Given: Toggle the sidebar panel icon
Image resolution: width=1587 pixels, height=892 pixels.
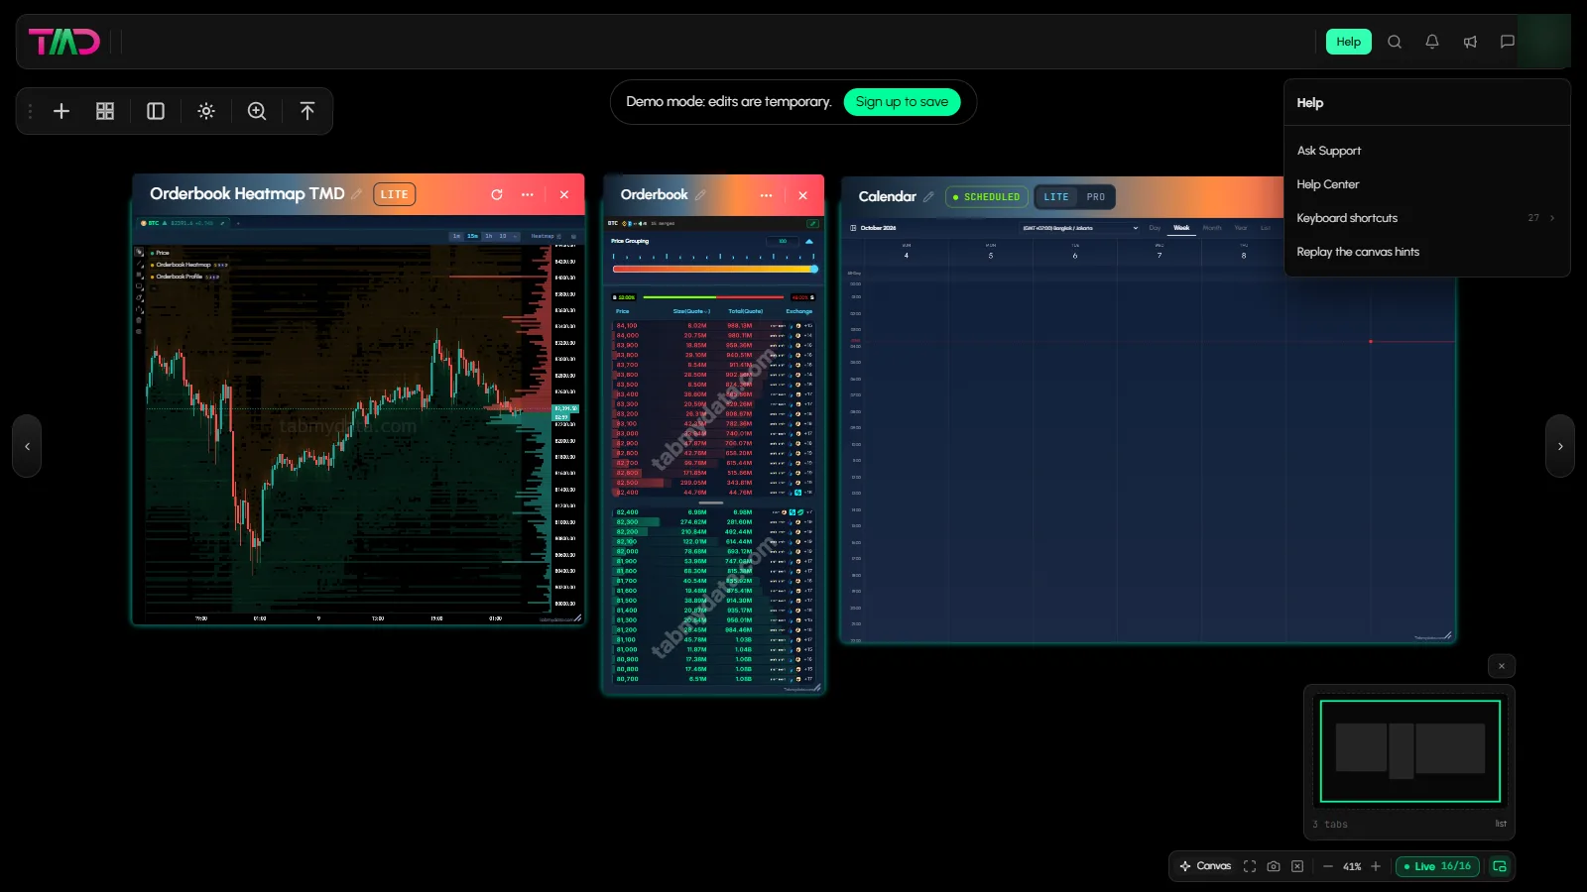Looking at the screenshot, I should (x=156, y=111).
